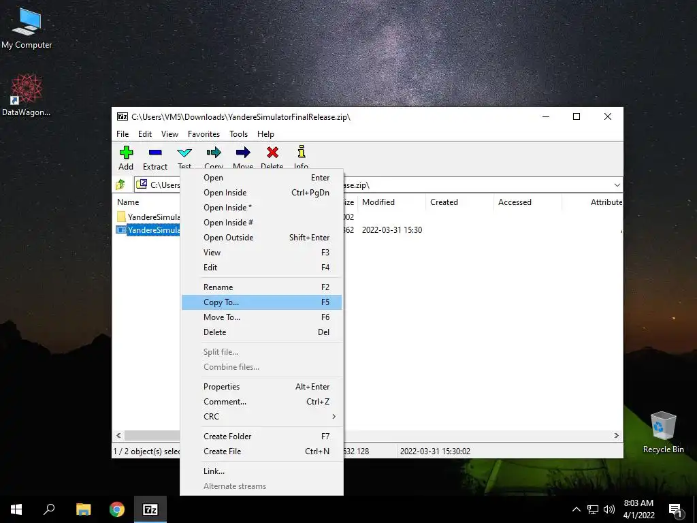This screenshot has width=697, height=523.
Task: Click the 7-Zip taskbar button
Action: (150, 509)
